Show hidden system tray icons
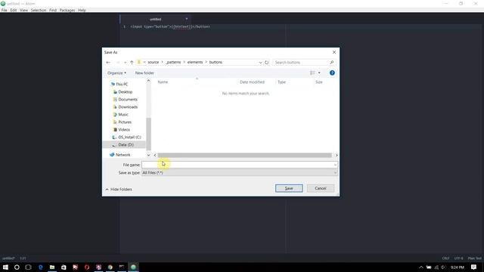 click(x=421, y=267)
